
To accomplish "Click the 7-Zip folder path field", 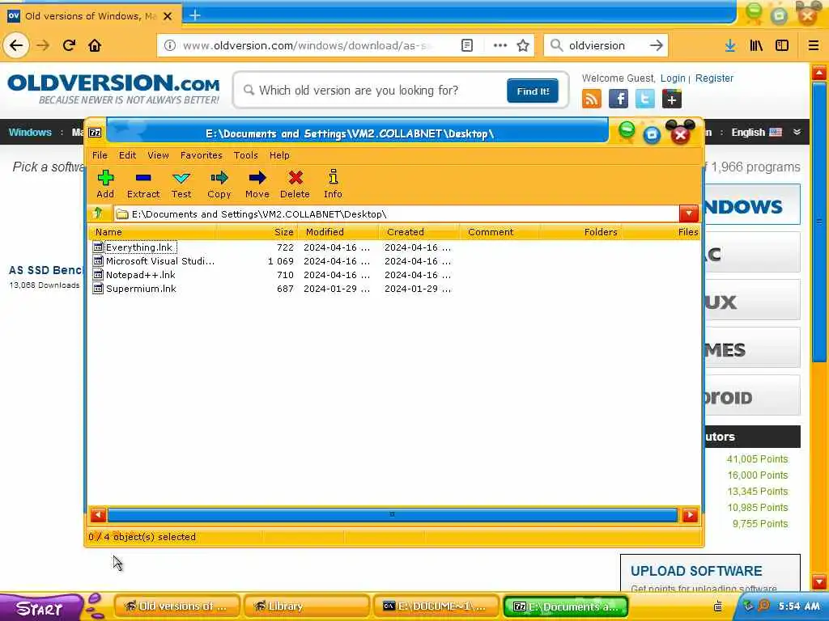I will click(397, 213).
